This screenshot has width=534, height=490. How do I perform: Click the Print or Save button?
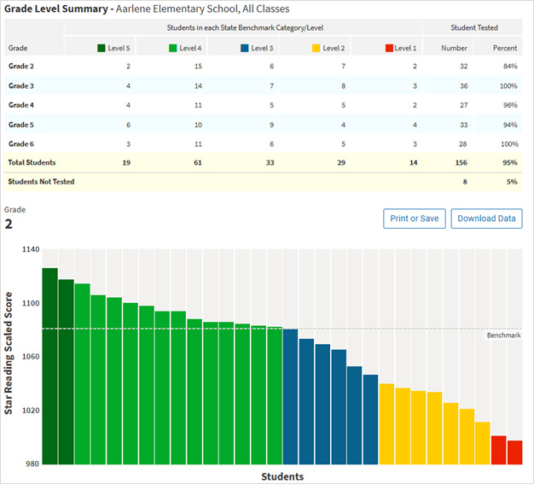point(414,219)
